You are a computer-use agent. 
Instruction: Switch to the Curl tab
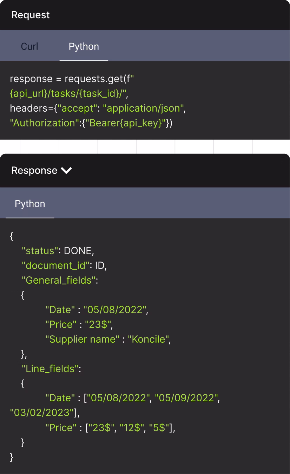29,46
